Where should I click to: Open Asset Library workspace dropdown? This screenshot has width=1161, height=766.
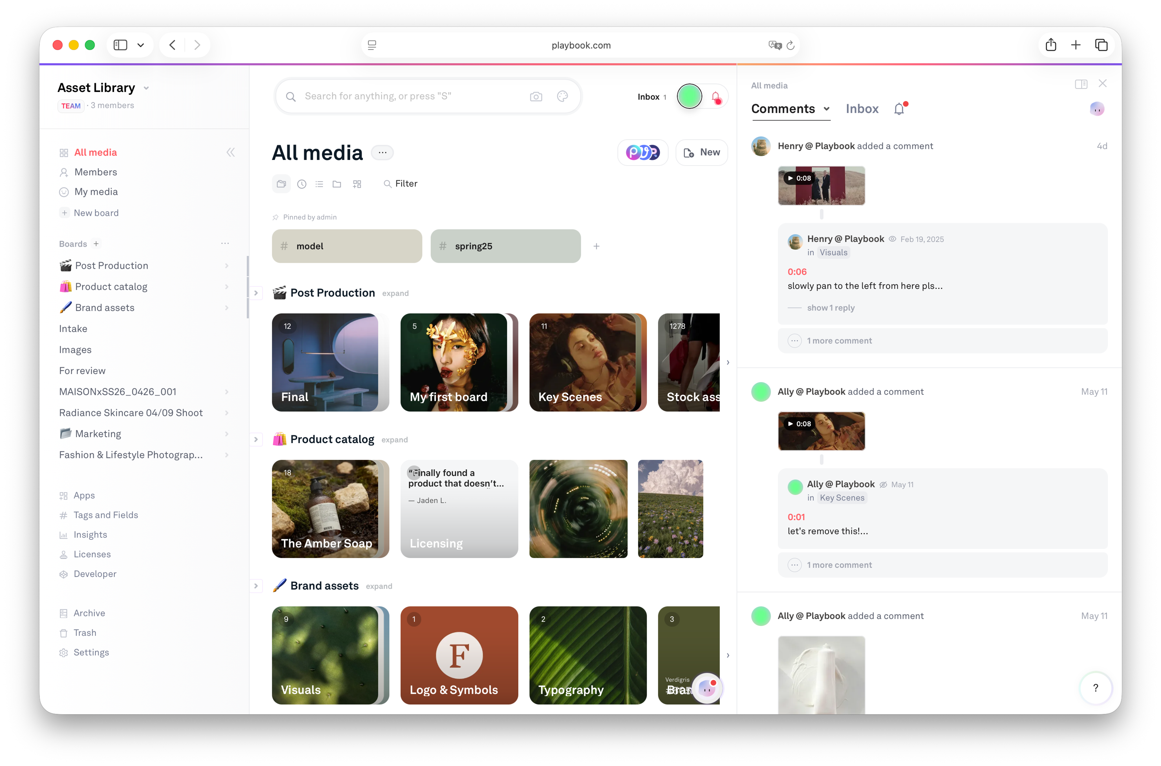click(x=146, y=88)
